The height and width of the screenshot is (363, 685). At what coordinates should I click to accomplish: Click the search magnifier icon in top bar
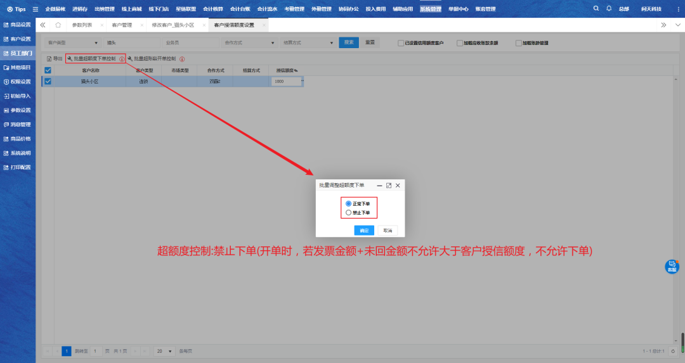point(596,9)
